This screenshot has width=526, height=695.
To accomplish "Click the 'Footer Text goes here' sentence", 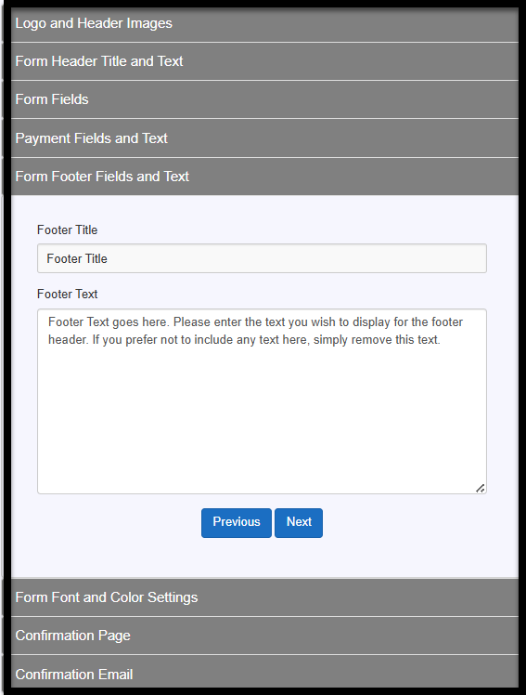I will point(109,322).
